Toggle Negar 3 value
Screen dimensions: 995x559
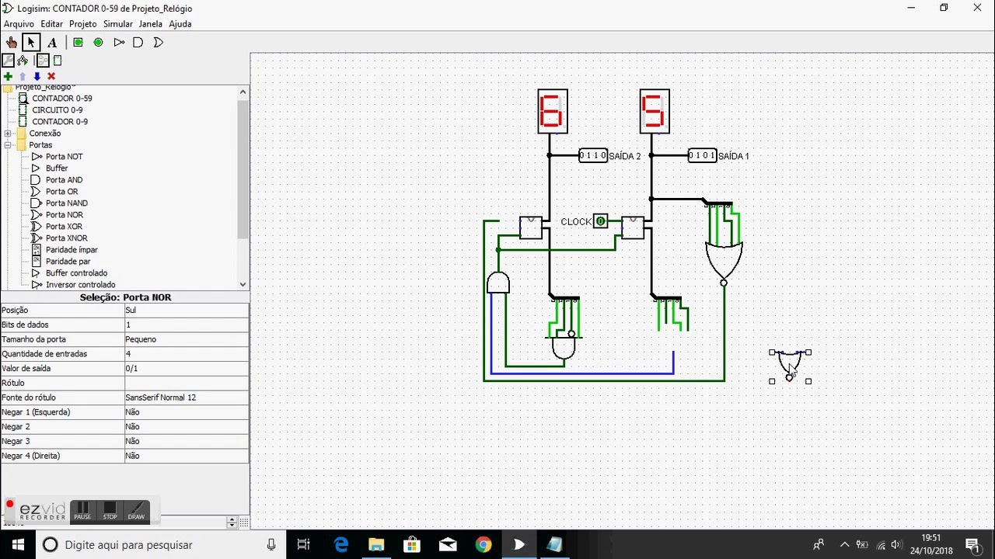(x=187, y=441)
